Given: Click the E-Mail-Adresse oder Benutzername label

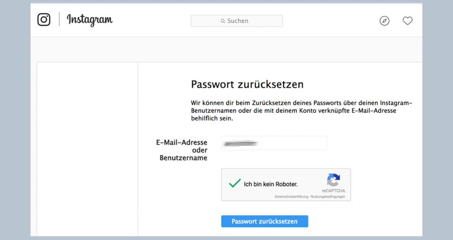Looking at the screenshot, I should (x=182, y=150).
